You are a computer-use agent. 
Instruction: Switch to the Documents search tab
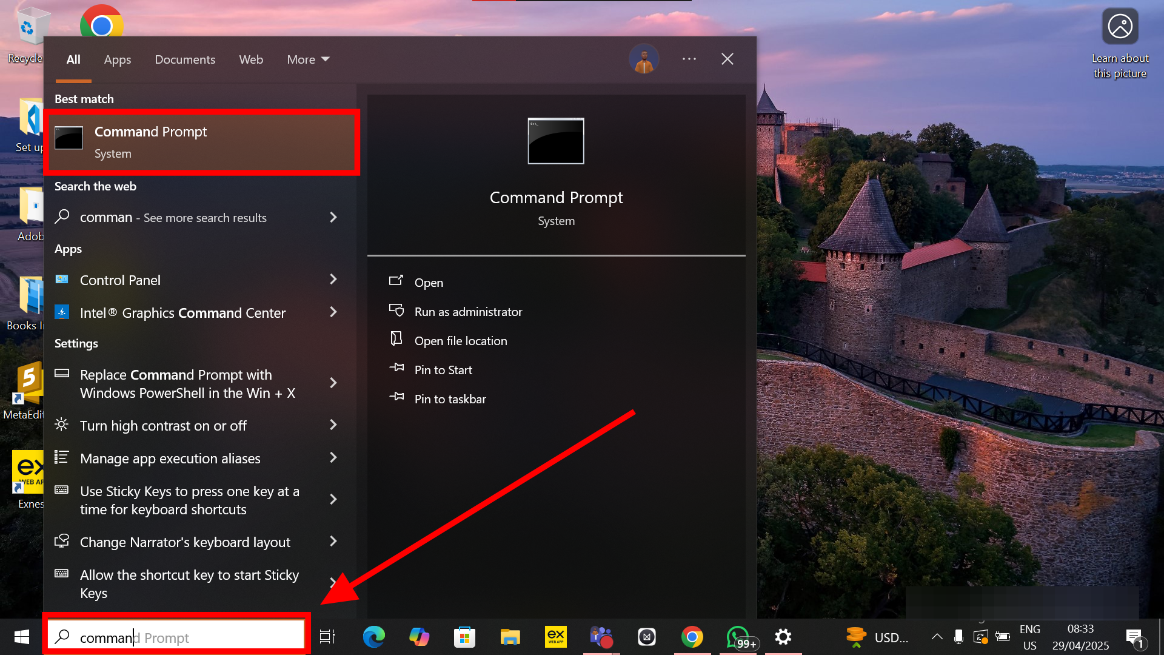pyautogui.click(x=185, y=59)
